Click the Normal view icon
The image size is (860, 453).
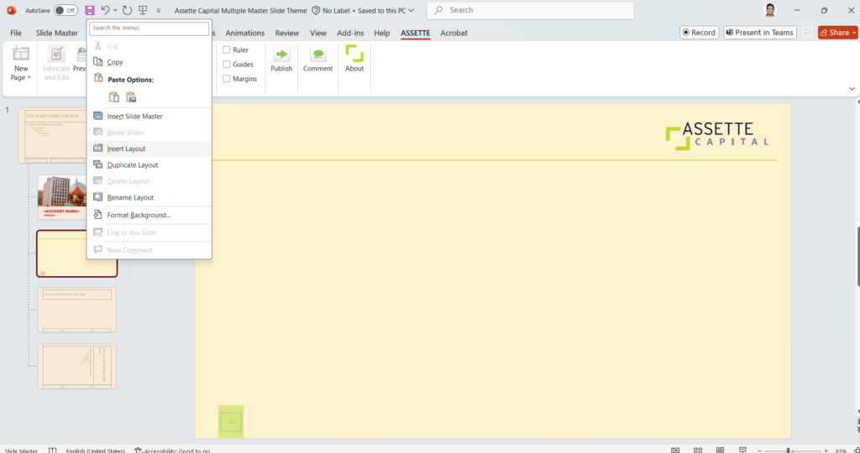pyautogui.click(x=675, y=450)
